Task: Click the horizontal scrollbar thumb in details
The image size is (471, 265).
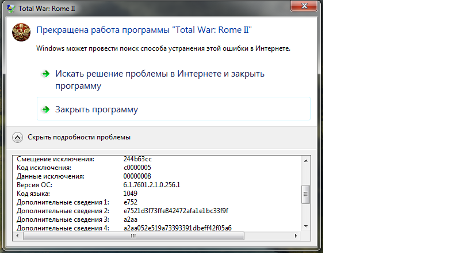Action: [133, 236]
